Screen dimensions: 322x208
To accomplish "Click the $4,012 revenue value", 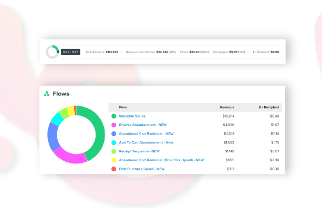I will pos(229,133).
